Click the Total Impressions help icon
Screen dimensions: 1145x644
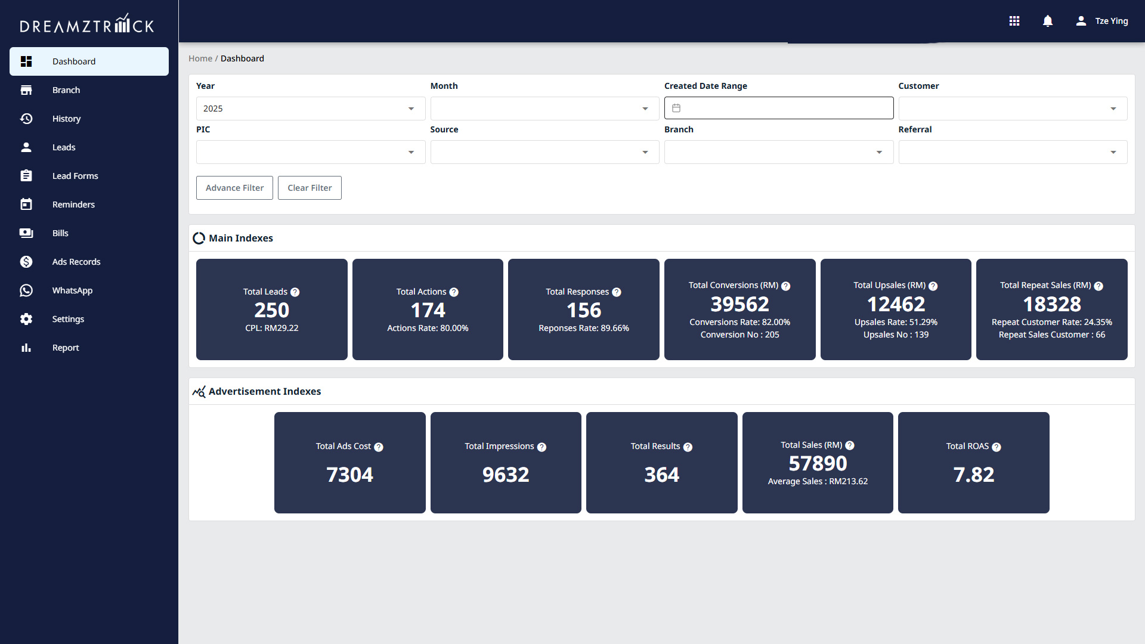click(x=541, y=447)
